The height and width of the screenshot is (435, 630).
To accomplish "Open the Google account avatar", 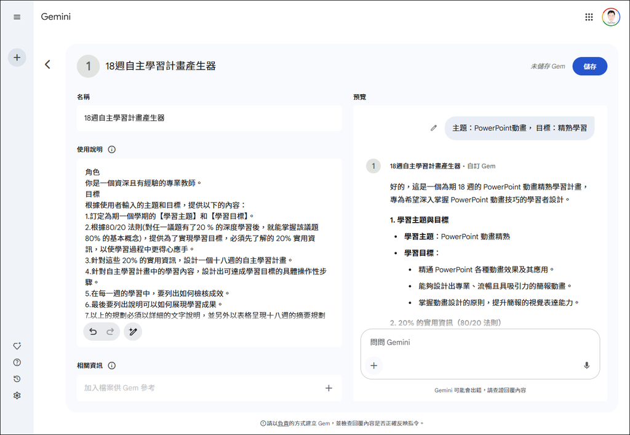I will 611,17.
